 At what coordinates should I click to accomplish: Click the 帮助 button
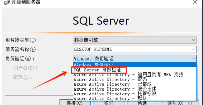(x=142, y=102)
